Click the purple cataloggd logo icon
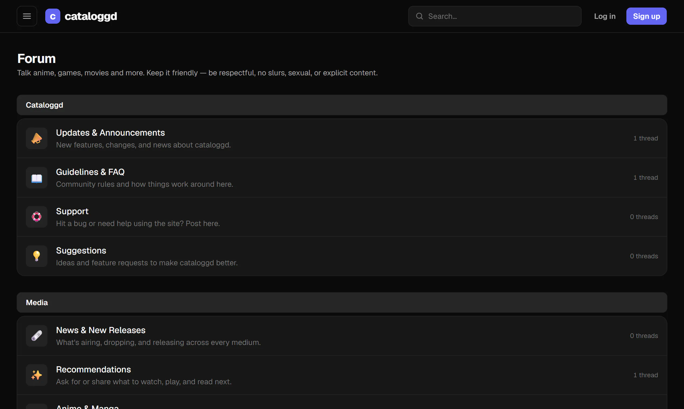The width and height of the screenshot is (684, 409). 53,16
